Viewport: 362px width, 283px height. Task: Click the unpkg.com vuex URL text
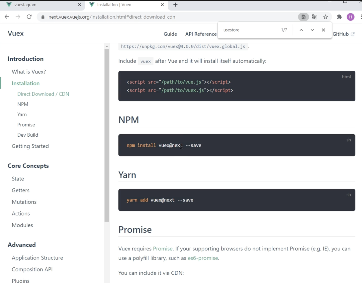(183, 47)
